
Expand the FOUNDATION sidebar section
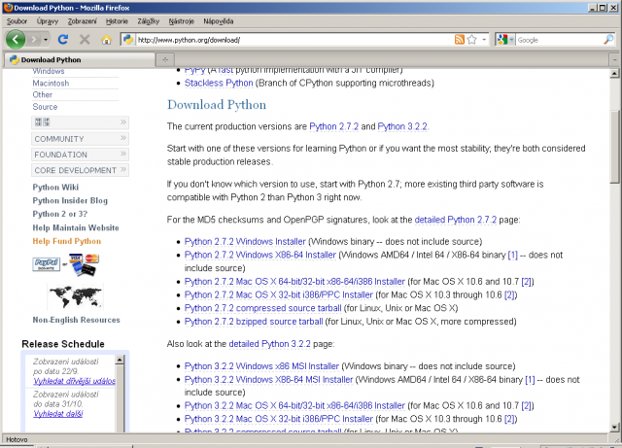point(80,155)
